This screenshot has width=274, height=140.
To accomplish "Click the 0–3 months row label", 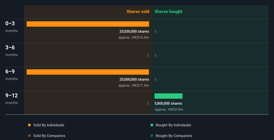I will 12,27.
